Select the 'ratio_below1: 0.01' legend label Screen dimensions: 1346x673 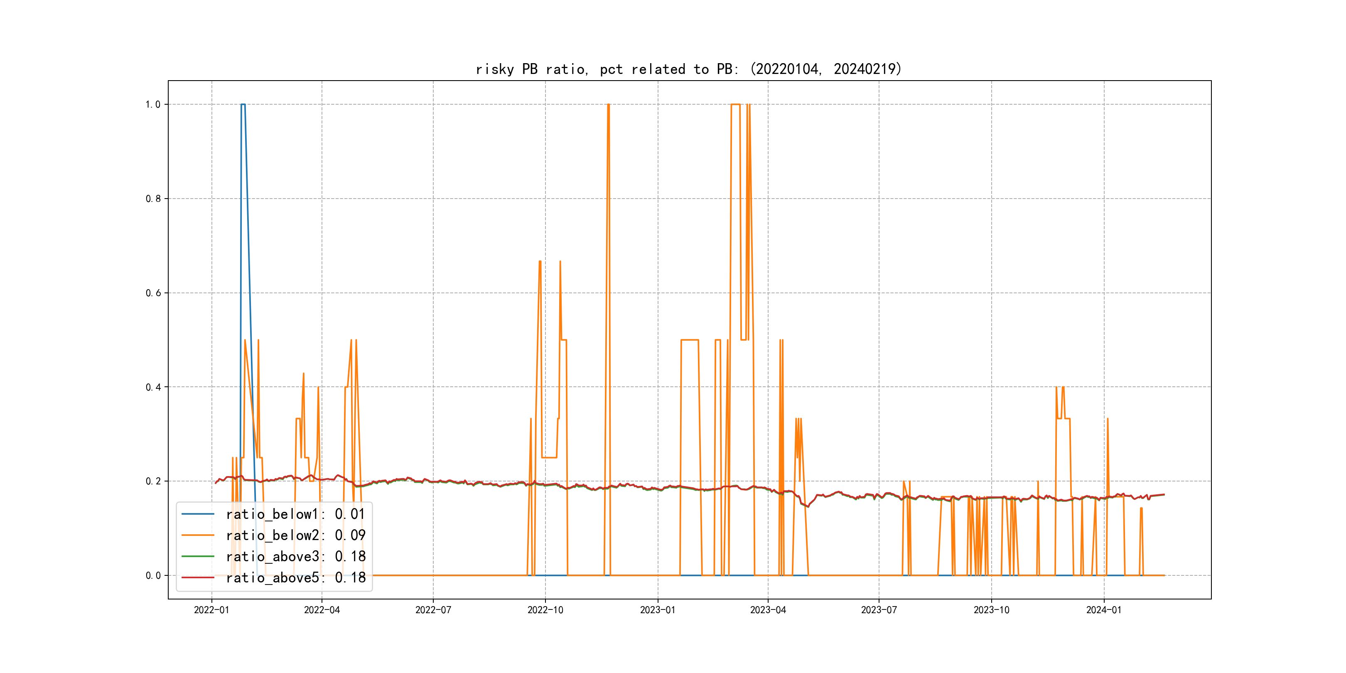tap(295, 514)
